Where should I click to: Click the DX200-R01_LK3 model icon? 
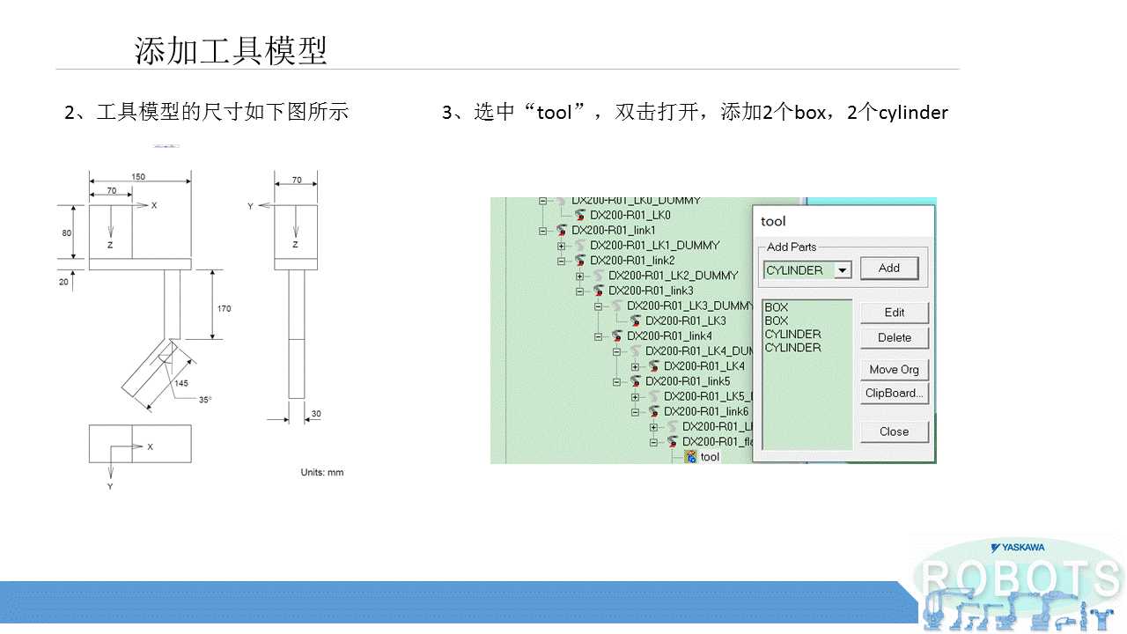click(636, 321)
